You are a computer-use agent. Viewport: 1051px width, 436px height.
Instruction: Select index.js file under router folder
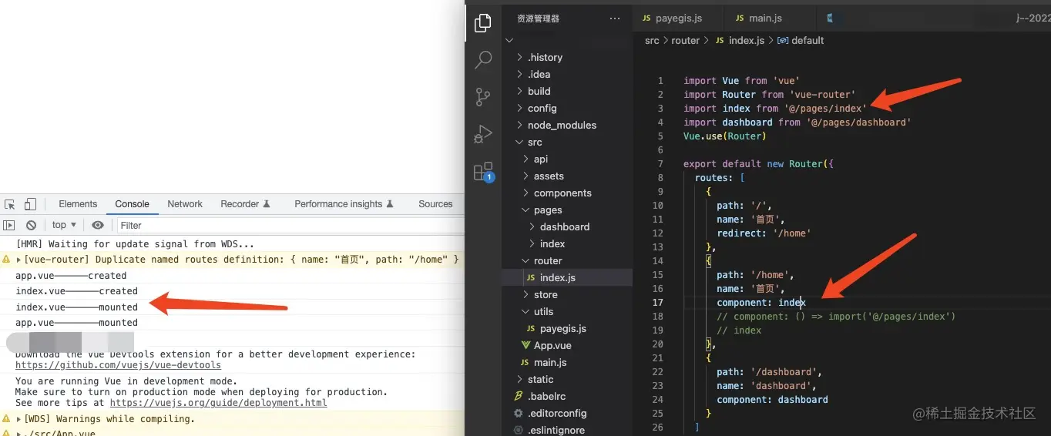557,277
